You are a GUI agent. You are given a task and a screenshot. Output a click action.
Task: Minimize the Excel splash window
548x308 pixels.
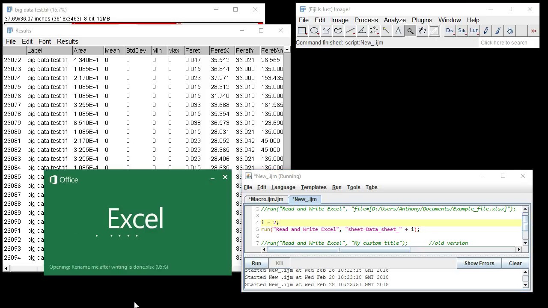coord(212,178)
